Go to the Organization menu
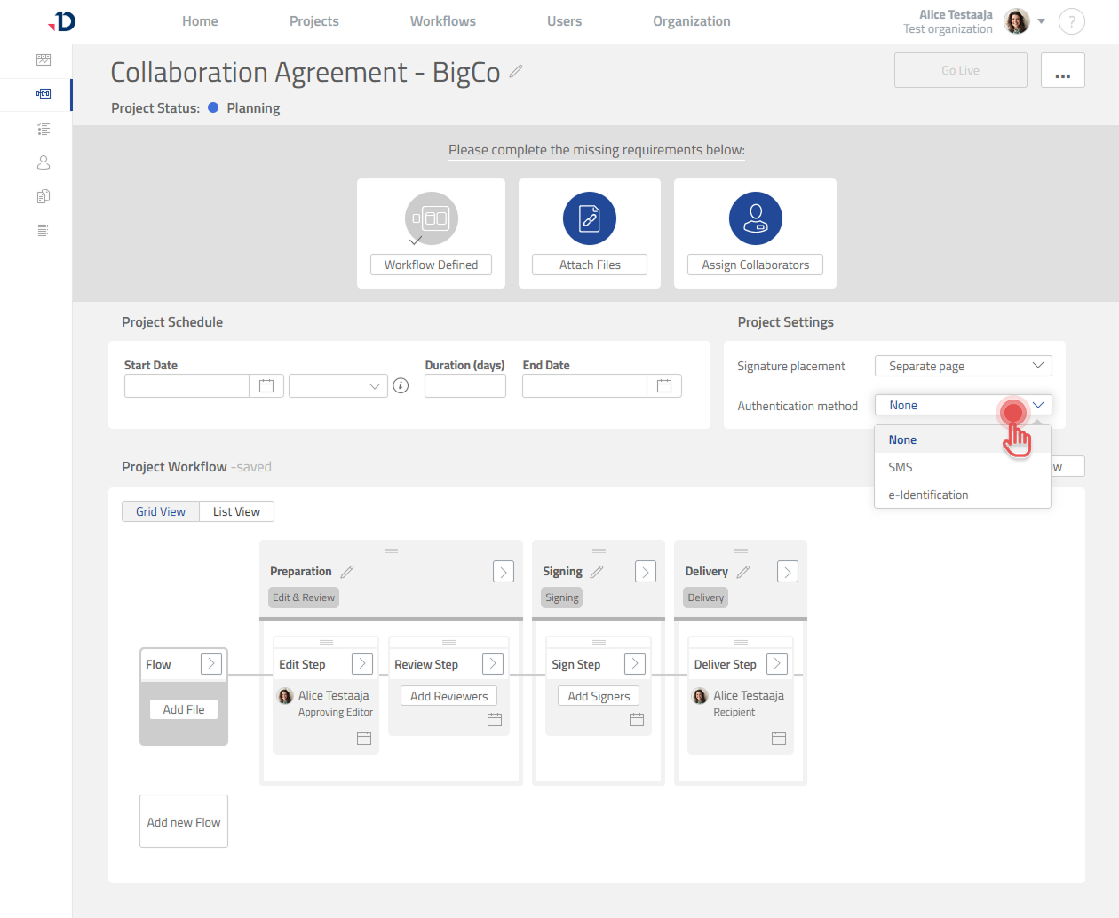 pyautogui.click(x=691, y=21)
